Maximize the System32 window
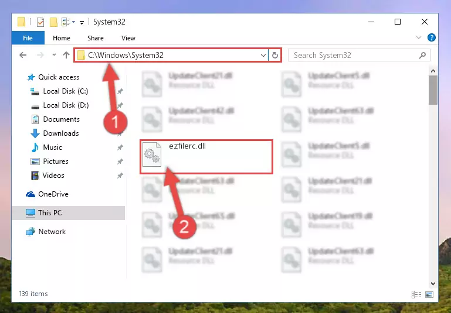The image size is (451, 313). pos(398,22)
